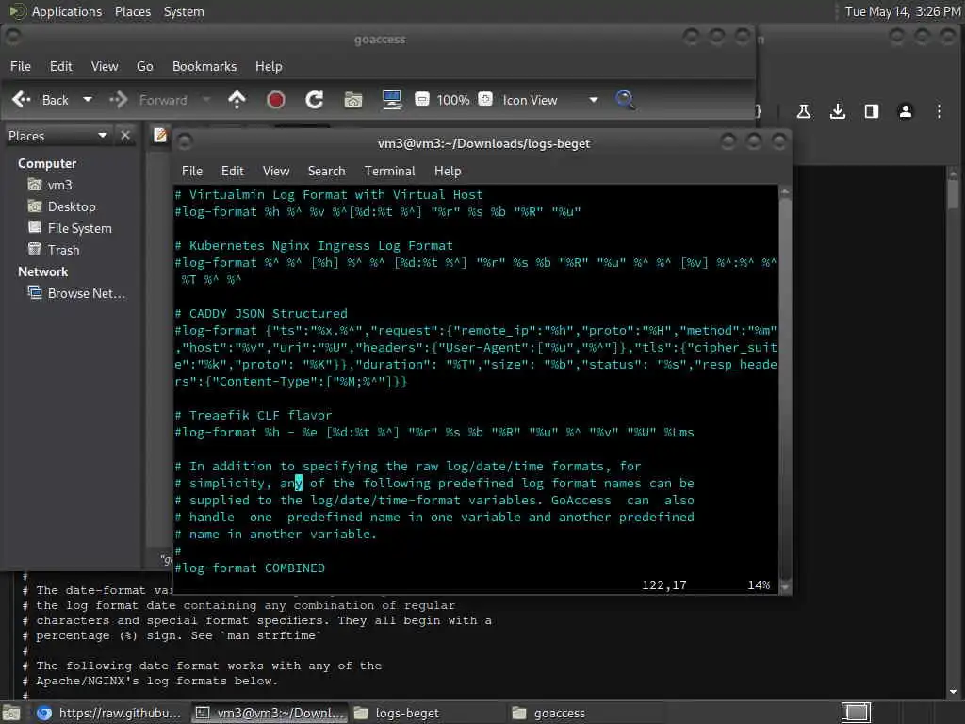The height and width of the screenshot is (724, 965).
Task: Open the System panel menu
Action: tap(184, 11)
